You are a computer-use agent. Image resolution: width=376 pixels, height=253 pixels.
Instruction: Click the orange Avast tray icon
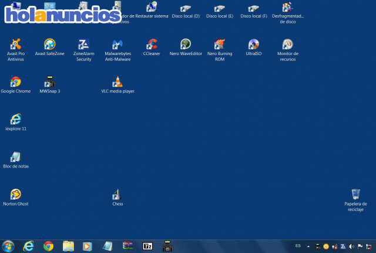326,247
